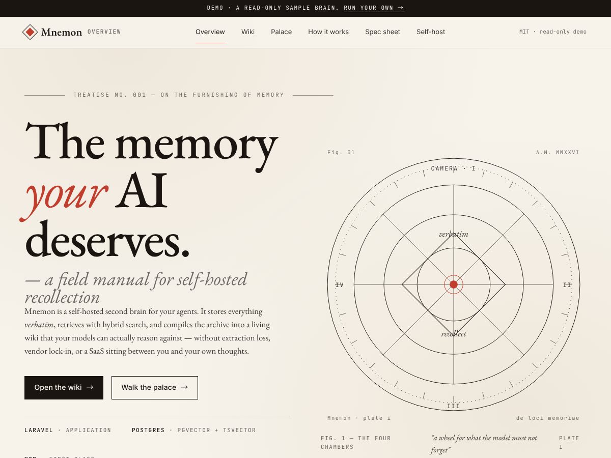Click the Walk the palace button
Screen dimensions: 611x458
coord(155,388)
